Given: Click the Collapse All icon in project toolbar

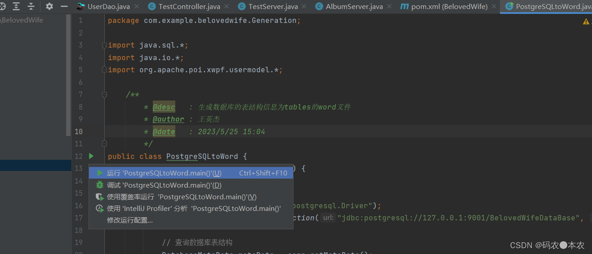Looking at the screenshot, I should click(31, 6).
